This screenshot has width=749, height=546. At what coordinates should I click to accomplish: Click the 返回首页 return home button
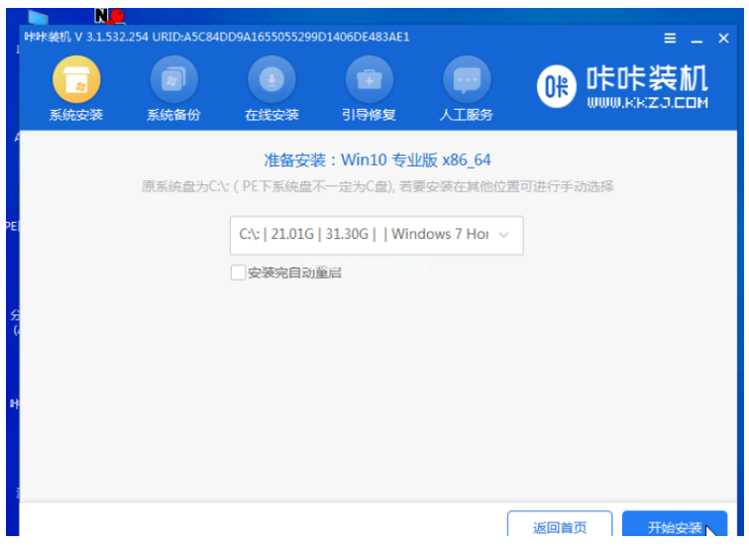560,527
